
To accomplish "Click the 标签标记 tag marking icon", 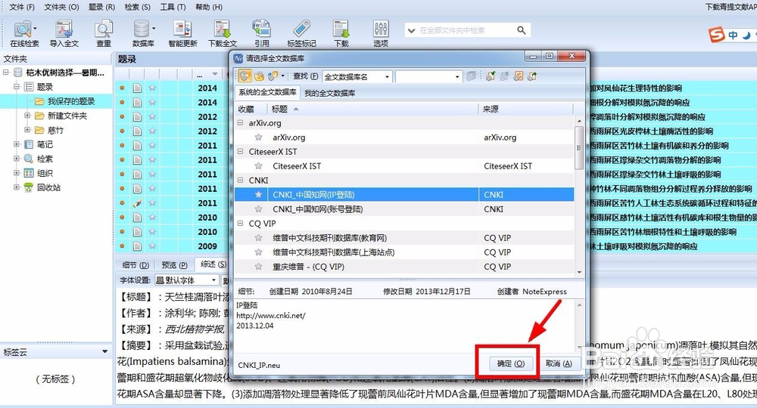I will click(301, 33).
